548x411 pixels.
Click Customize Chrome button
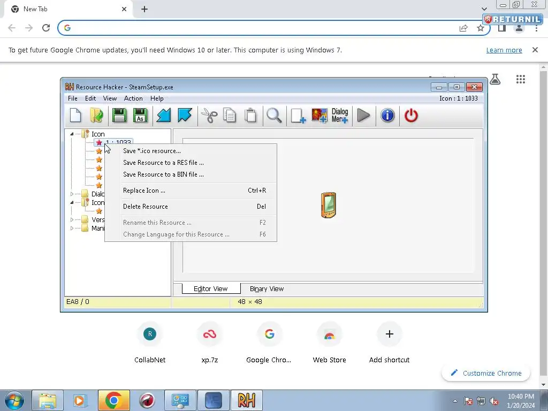pyautogui.click(x=486, y=373)
